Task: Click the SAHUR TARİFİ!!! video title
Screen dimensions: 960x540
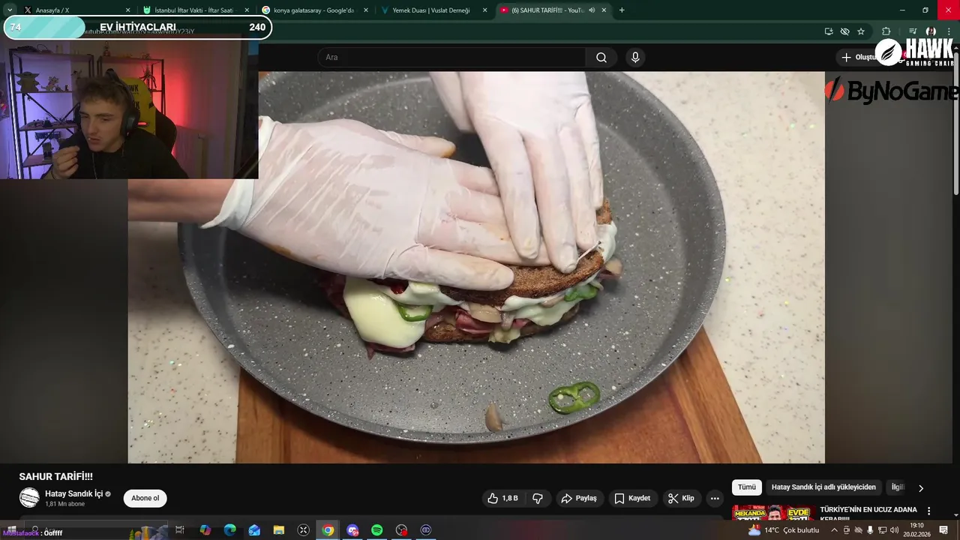Action: coord(56,476)
